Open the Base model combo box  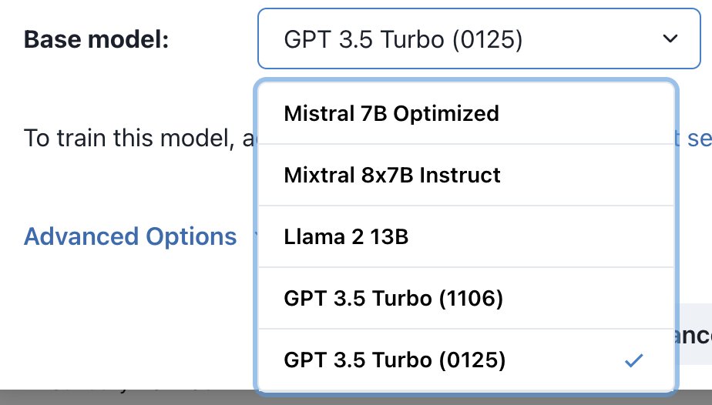[479, 38]
